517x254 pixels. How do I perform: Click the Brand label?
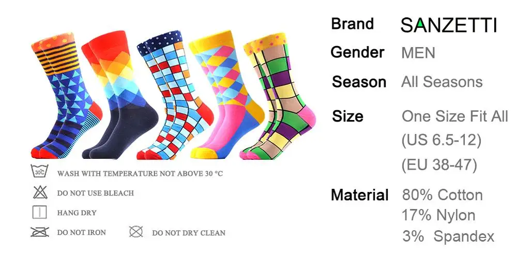pos(352,24)
